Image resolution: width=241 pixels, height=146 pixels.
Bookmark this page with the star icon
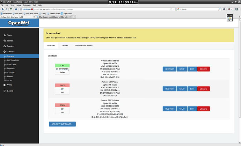coord(171,9)
